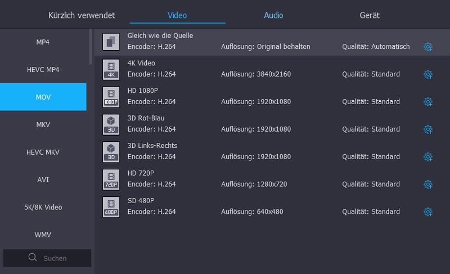The image size is (450, 274).
Task: Open settings gear for 4K Video preset
Action: pyautogui.click(x=427, y=74)
